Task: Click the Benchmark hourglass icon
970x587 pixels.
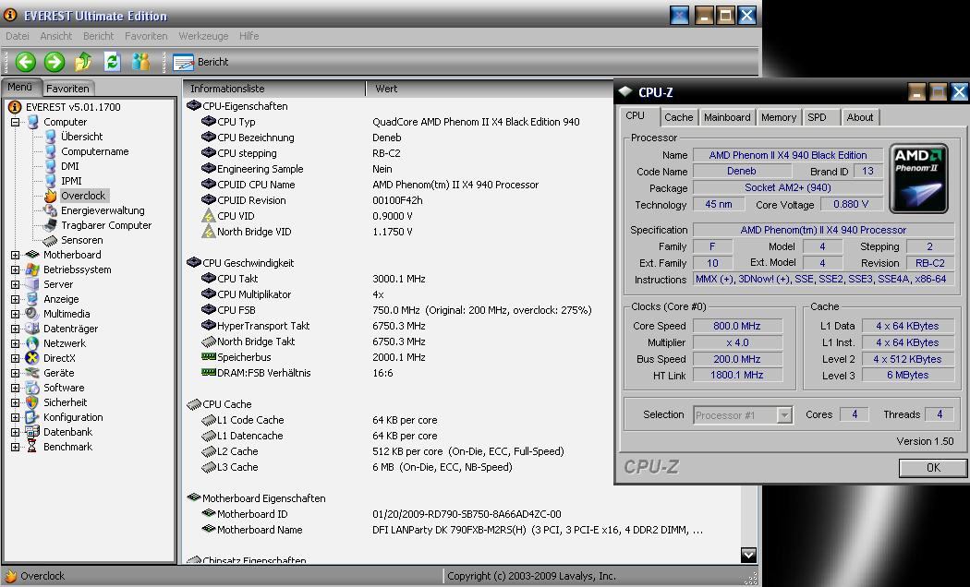Action: [x=32, y=447]
